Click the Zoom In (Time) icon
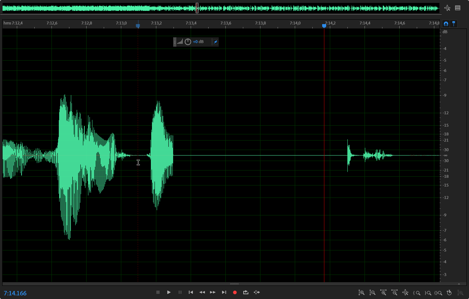 click(x=383, y=292)
